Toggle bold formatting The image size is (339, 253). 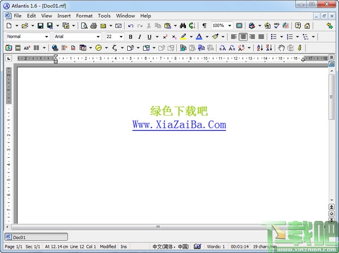click(x=131, y=37)
